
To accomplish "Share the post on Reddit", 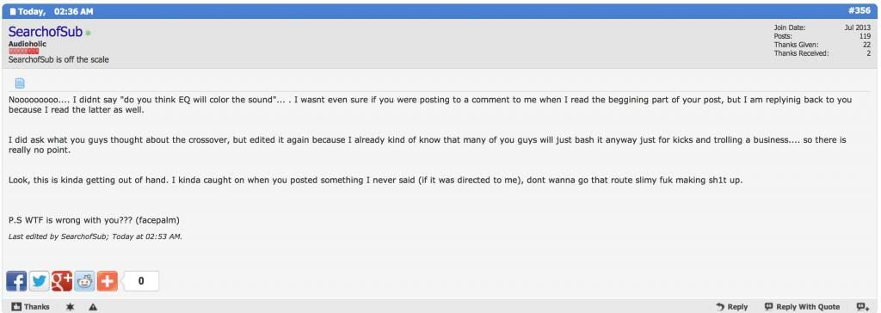I will [85, 281].
